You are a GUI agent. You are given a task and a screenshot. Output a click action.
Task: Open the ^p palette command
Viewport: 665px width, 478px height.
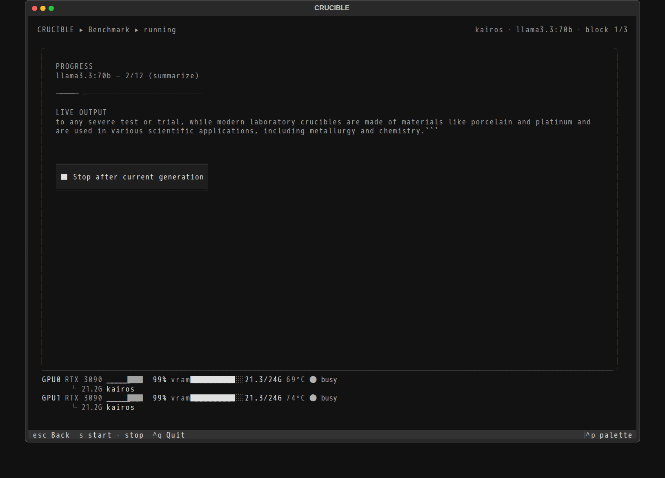tap(609, 435)
